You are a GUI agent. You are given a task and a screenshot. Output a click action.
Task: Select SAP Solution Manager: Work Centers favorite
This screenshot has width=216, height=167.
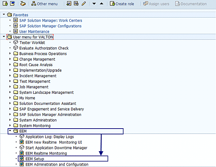pos(50,20)
